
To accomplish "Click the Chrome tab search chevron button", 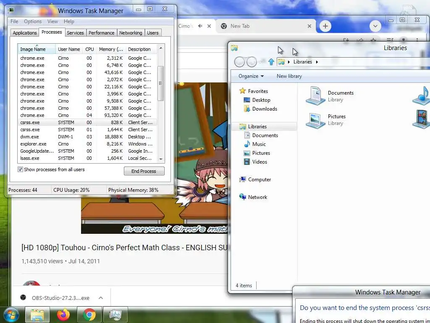I will point(375,26).
